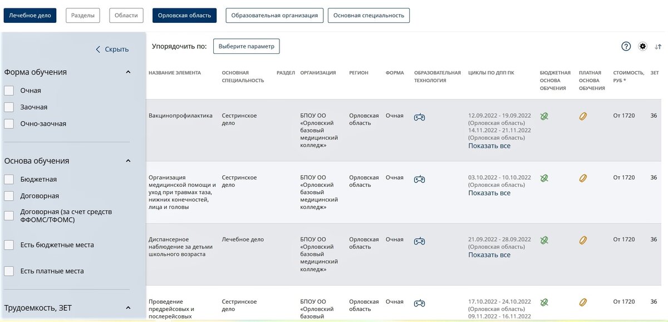Enable the Очная form of study checkbox
668x322 pixels.
point(8,90)
